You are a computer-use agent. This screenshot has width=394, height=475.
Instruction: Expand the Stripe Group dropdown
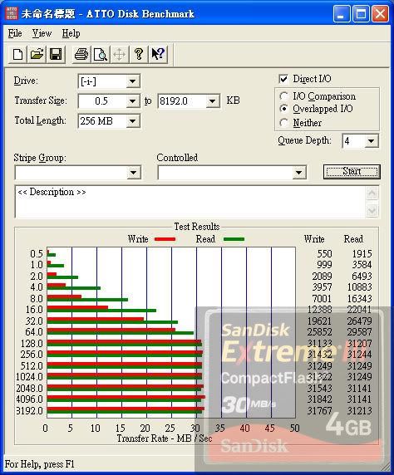[x=134, y=173]
